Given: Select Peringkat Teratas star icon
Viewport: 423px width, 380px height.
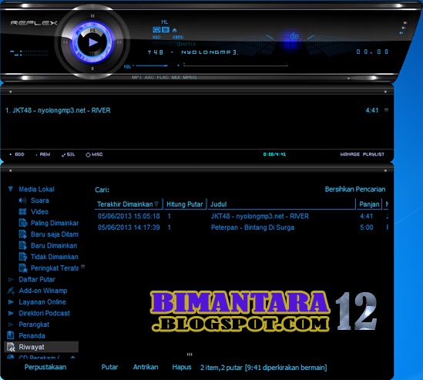Looking at the screenshot, I should [x=23, y=268].
